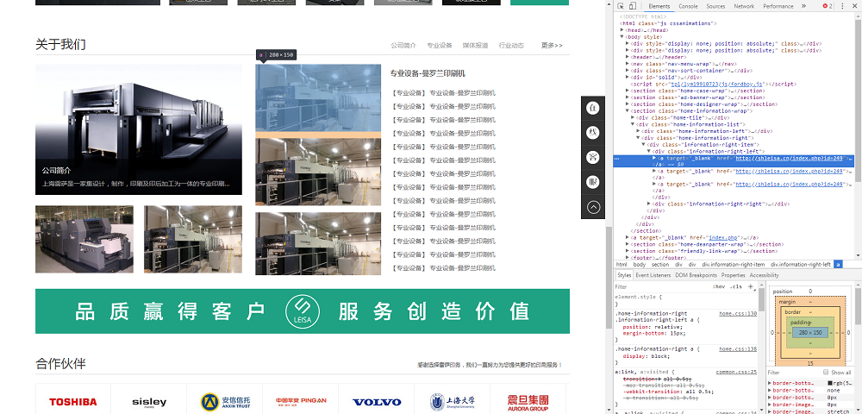Click the 线 circle in the floating sidebar
Viewport: 862px width, 414px height.
(x=593, y=133)
